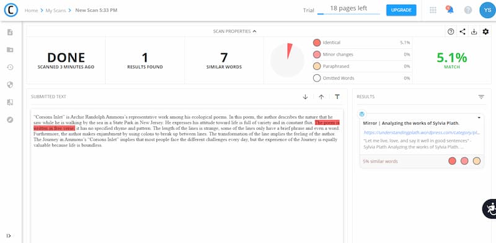Image resolution: width=496 pixels, height=243 pixels.
Task: Open the scan history clock icon
Action: point(10,67)
